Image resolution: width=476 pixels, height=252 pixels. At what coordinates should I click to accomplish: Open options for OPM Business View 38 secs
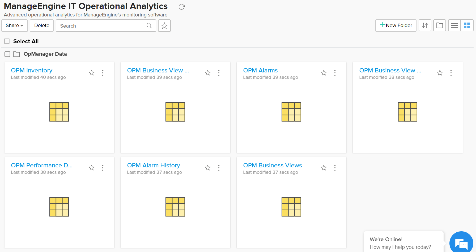pos(451,73)
